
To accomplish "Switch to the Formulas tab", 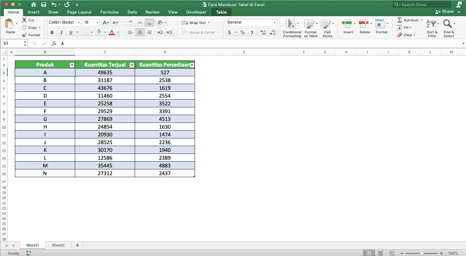I will click(x=109, y=12).
